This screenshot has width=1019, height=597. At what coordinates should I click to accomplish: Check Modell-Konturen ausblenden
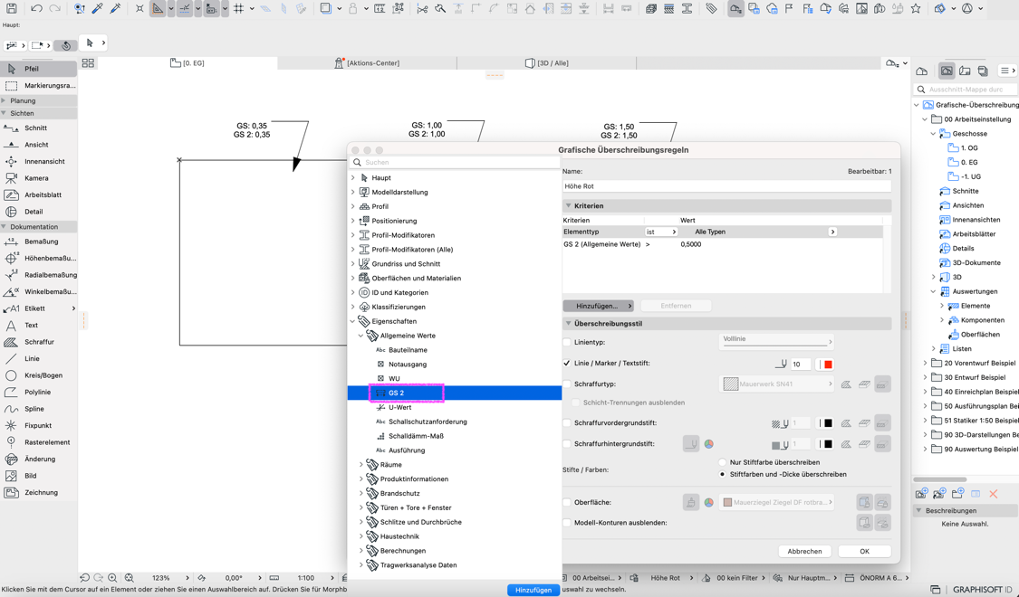[x=567, y=523]
